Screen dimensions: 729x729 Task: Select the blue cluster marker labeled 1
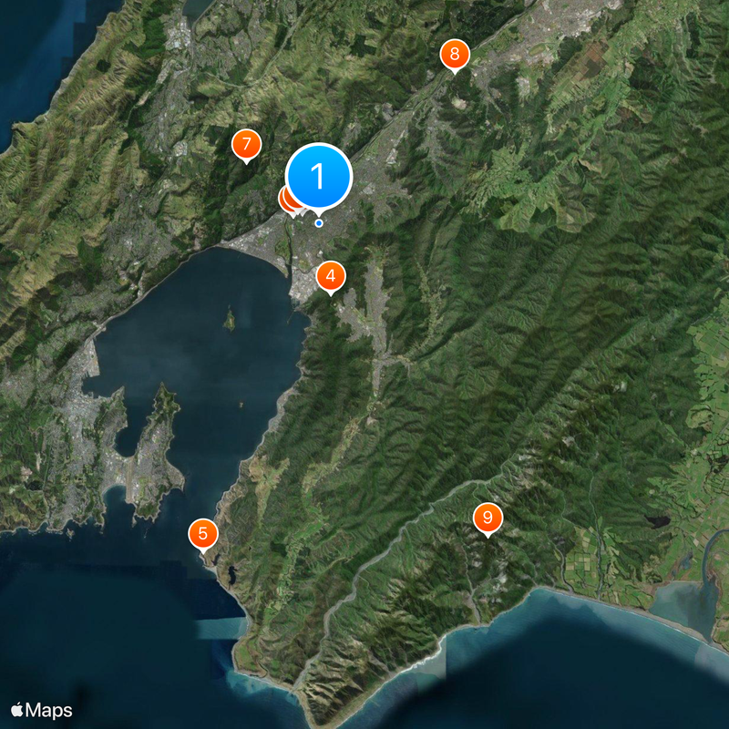319,178
